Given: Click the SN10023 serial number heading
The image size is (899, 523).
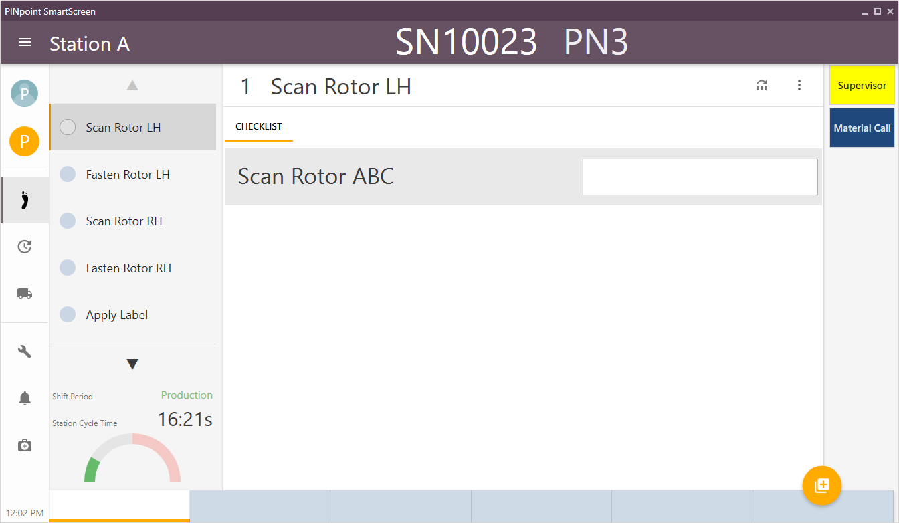Looking at the screenshot, I should click(466, 42).
